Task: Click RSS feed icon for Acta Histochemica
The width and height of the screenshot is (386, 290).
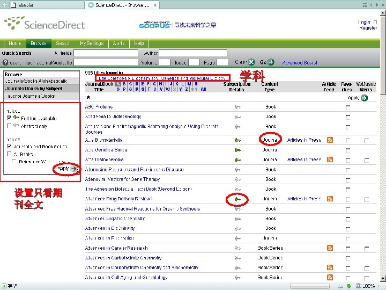Action: pyautogui.click(x=330, y=160)
